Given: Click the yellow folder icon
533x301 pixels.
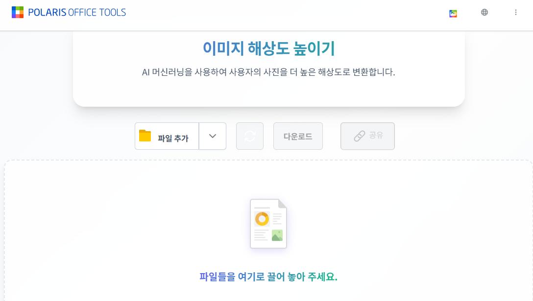Looking at the screenshot, I should click(x=145, y=136).
